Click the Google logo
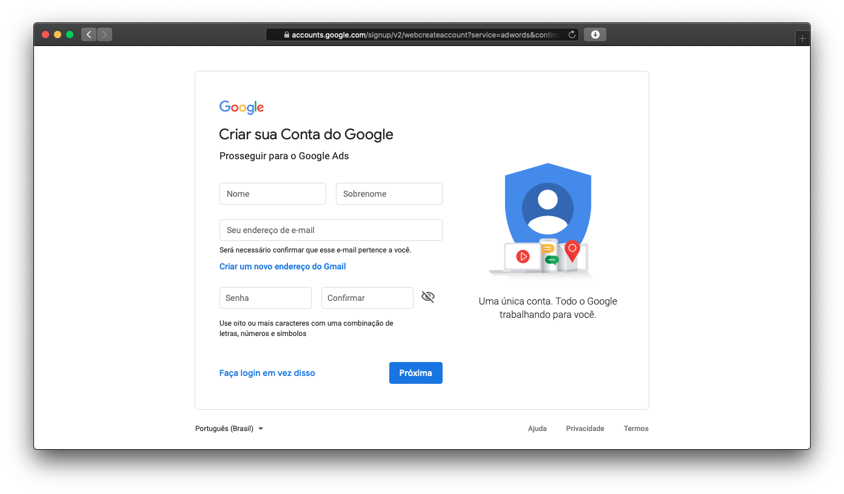This screenshot has height=494, width=844. 241,108
